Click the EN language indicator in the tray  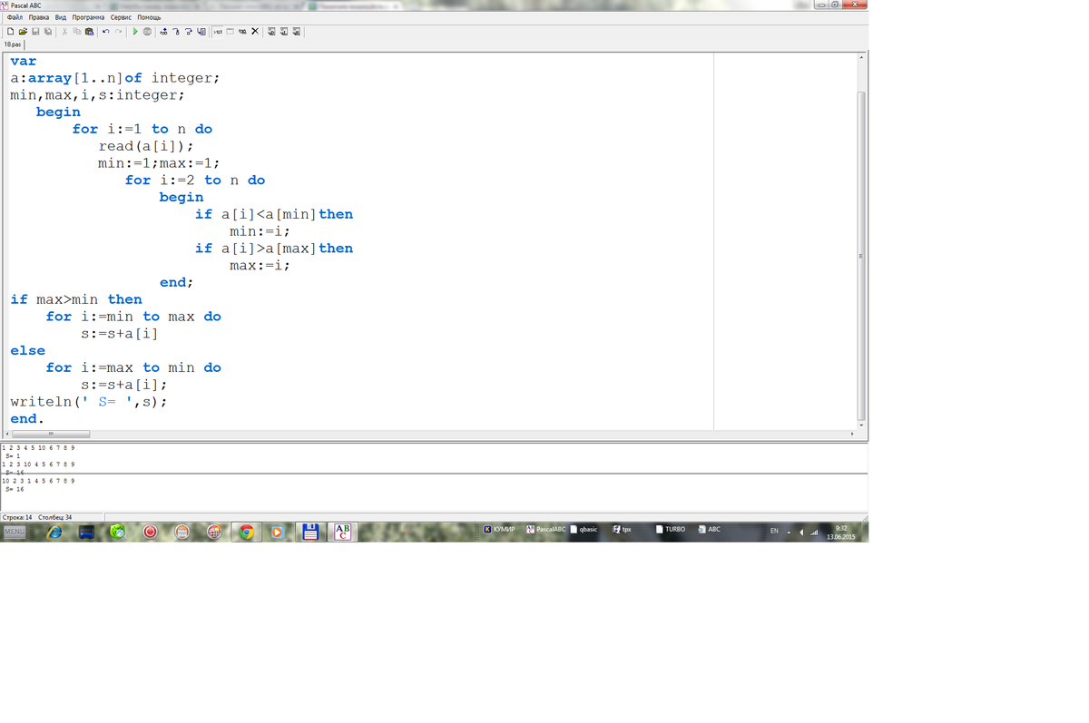(774, 530)
